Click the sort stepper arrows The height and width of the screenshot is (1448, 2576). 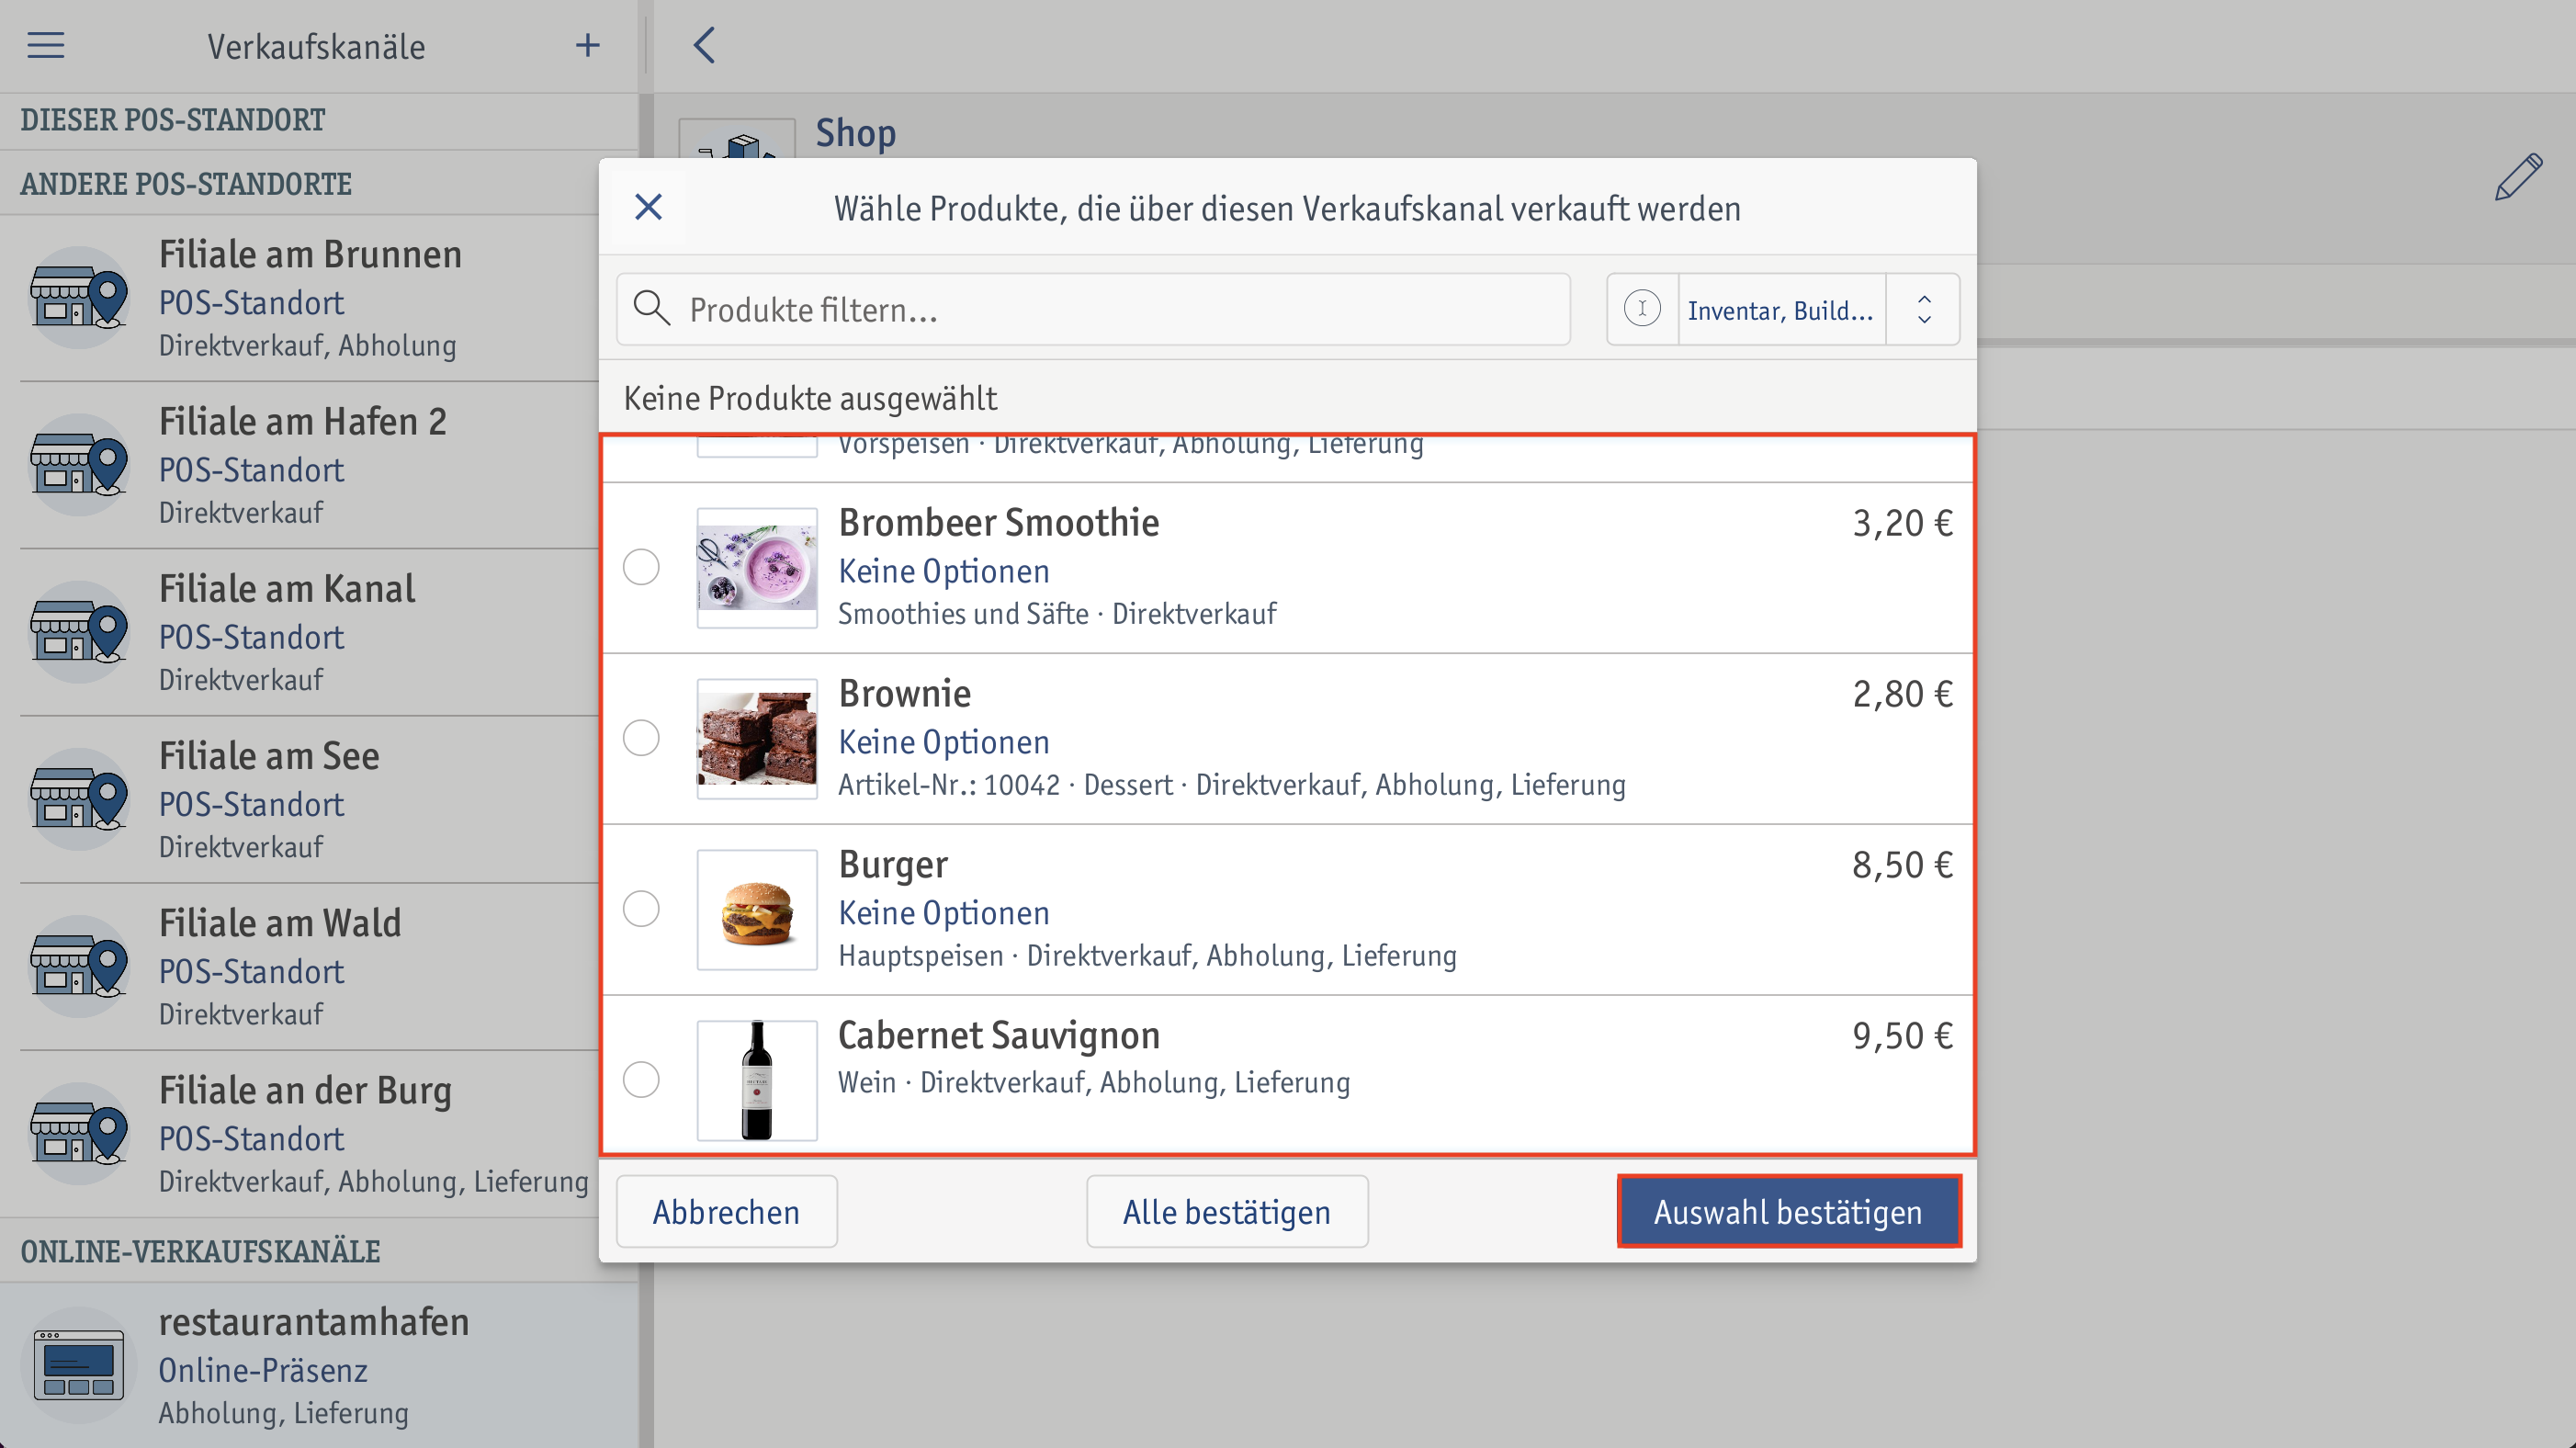click(1923, 310)
